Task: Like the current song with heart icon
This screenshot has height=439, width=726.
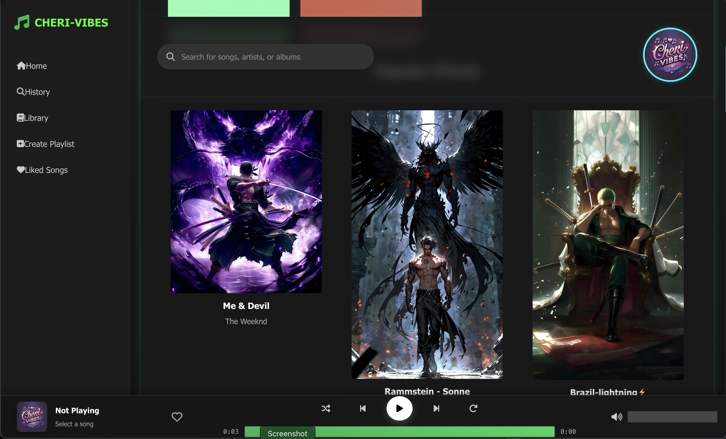Action: click(177, 417)
